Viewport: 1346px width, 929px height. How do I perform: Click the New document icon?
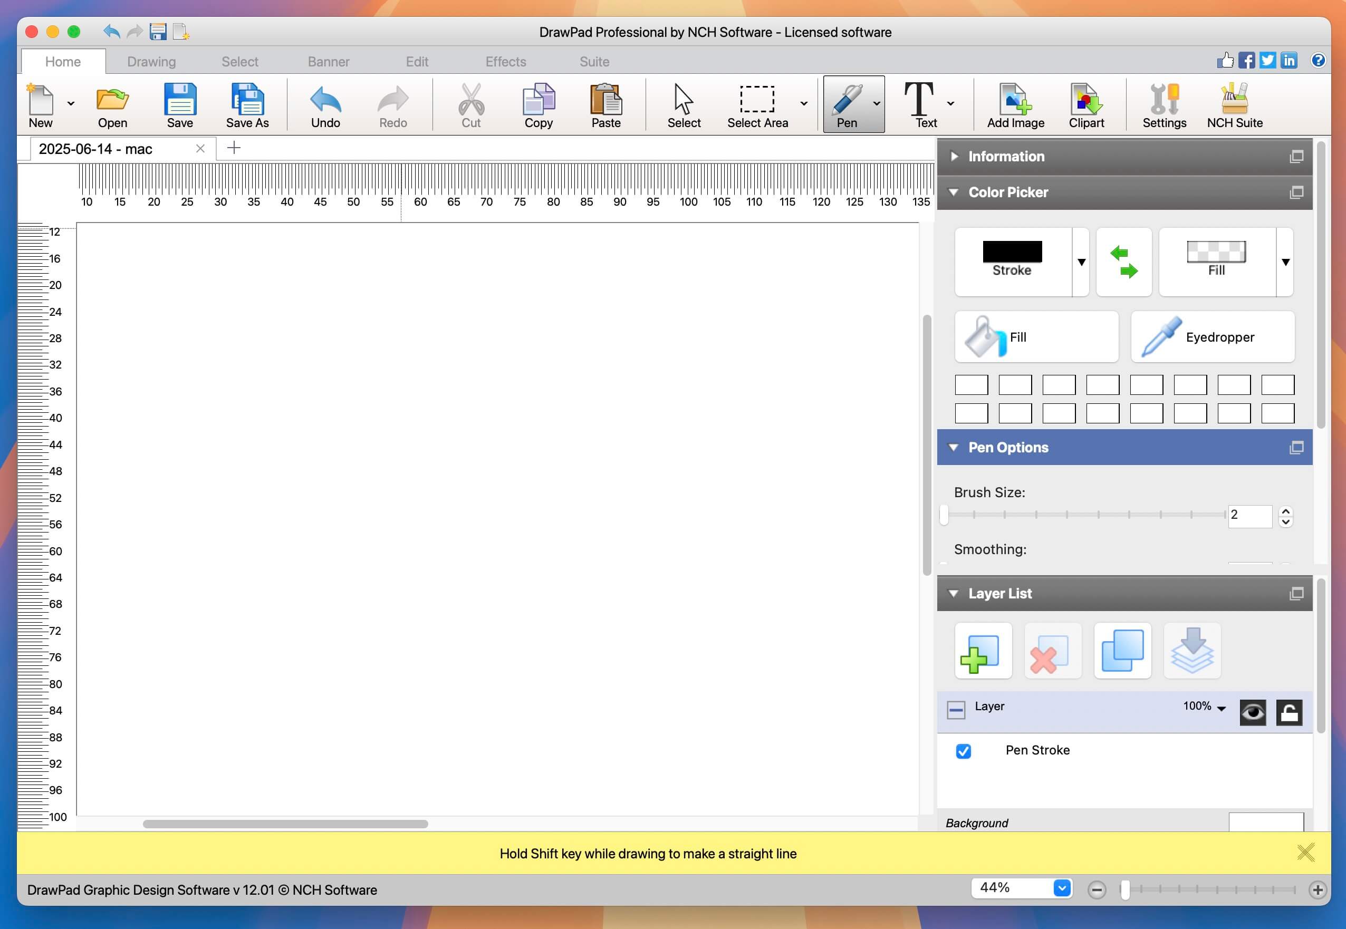(40, 105)
